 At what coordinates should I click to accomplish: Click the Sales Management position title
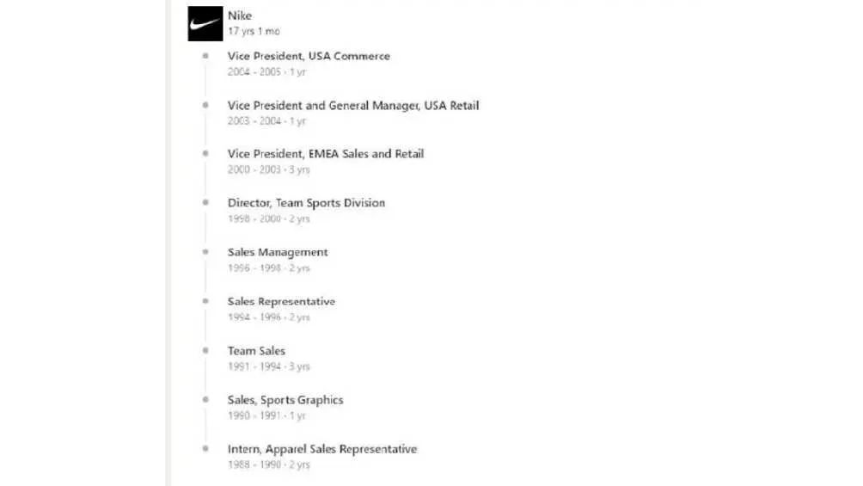278,252
